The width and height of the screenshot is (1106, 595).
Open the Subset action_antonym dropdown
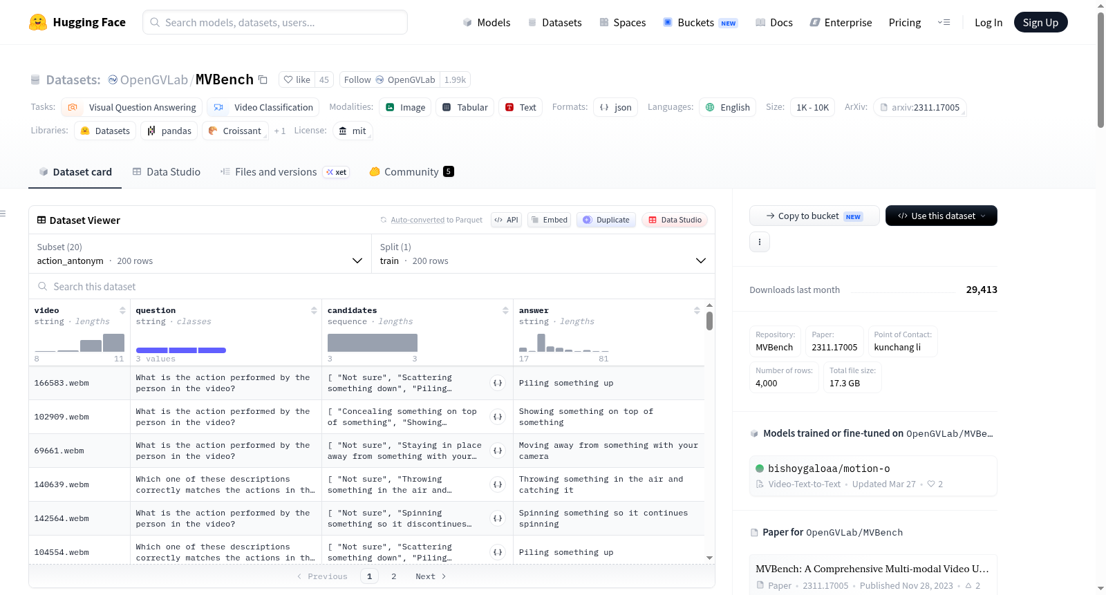(x=200, y=254)
